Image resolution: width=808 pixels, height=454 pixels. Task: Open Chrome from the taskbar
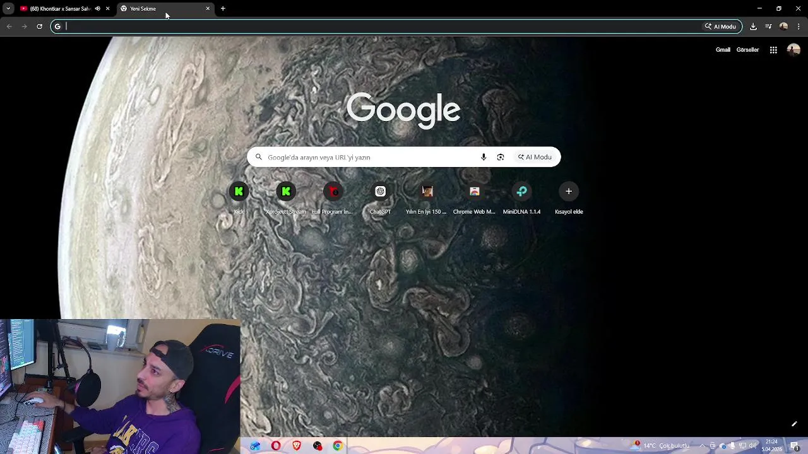pyautogui.click(x=338, y=446)
